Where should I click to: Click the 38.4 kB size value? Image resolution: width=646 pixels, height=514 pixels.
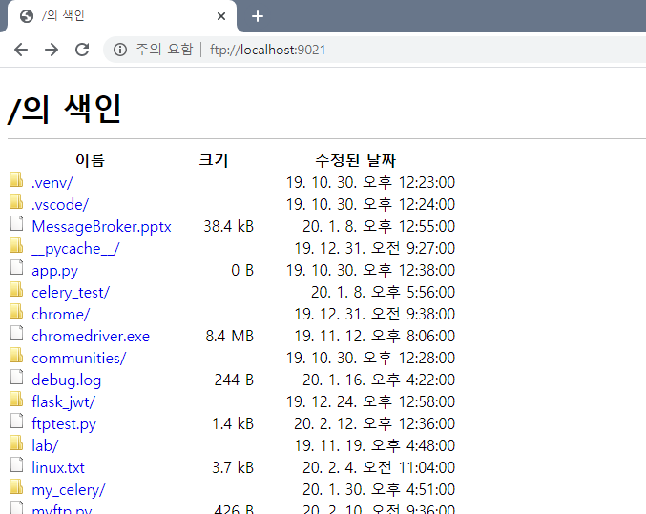229,227
